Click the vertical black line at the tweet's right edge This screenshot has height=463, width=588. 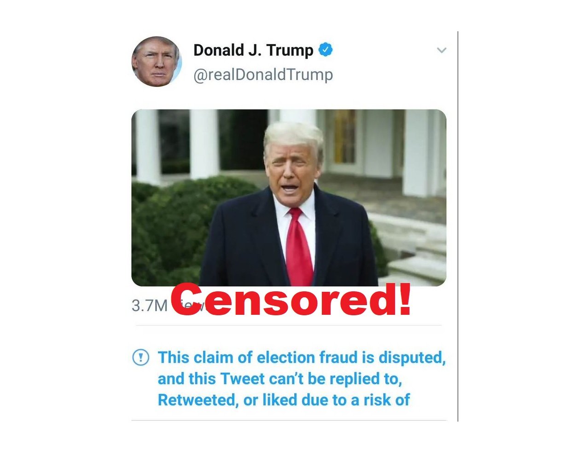[x=458, y=226]
